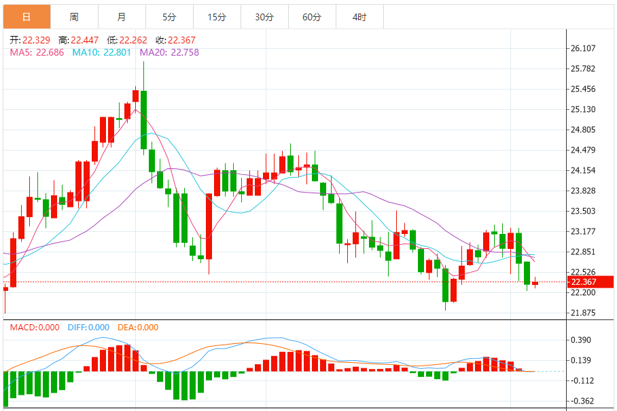Click the MA10: 22.801 legend label
Screen dimensions: 617x411
point(101,52)
